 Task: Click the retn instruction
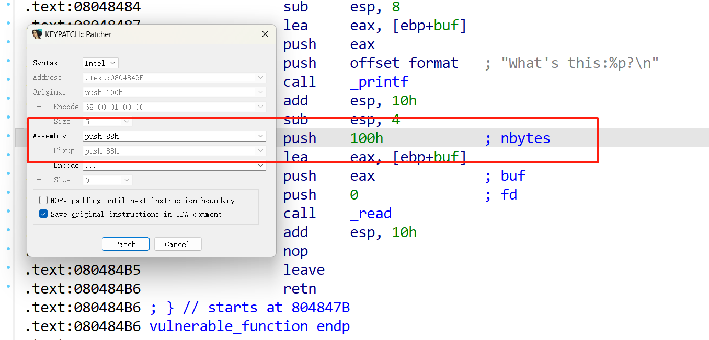coord(300,289)
